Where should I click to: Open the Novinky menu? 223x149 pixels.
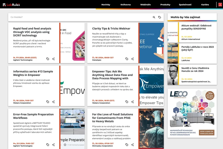106,5
